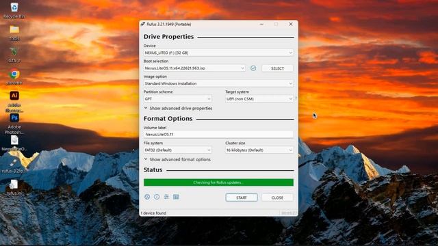This screenshot has width=438, height=246.
Task: Select the Adobe Illustrator desktop icon
Action: click(x=14, y=102)
